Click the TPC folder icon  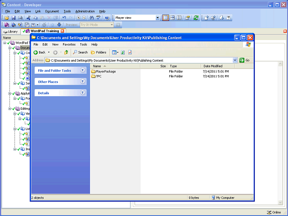coord(93,76)
